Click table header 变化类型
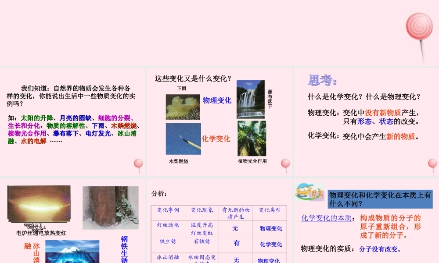Viewport: 439px width, 263px height. [270, 210]
